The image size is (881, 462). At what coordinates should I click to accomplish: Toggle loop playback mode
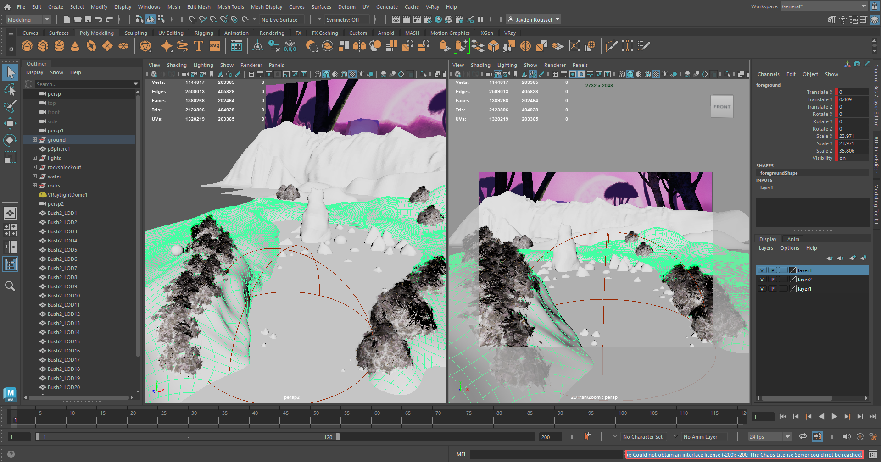[803, 436]
